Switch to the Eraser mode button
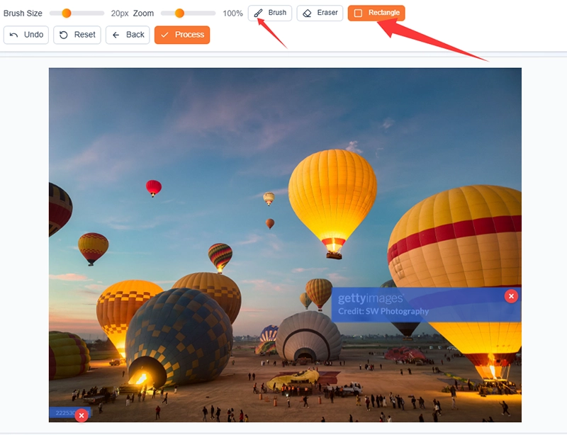The width and height of the screenshot is (567, 435). pos(320,12)
